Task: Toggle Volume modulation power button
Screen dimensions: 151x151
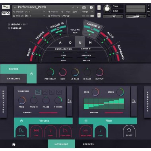Action: tap(21, 121)
